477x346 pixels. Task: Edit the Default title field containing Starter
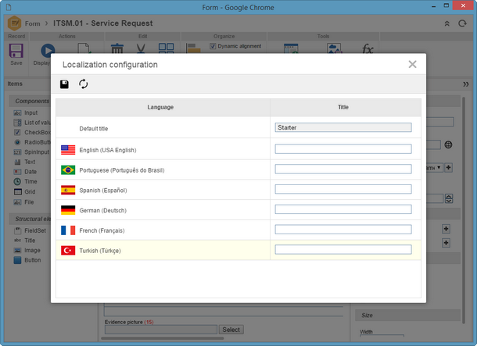(343, 127)
